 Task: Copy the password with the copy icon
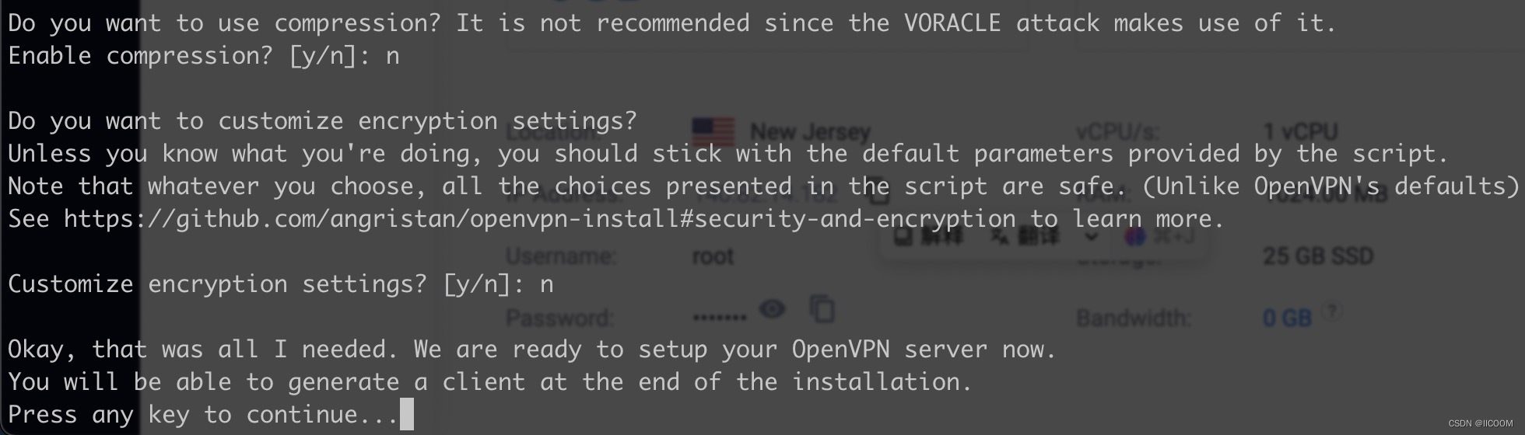822,309
